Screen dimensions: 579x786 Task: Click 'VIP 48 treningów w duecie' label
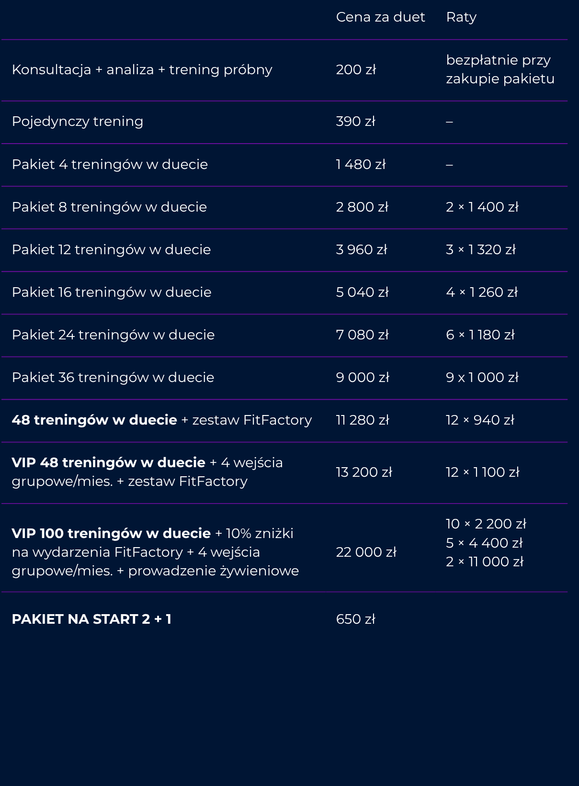(x=109, y=463)
